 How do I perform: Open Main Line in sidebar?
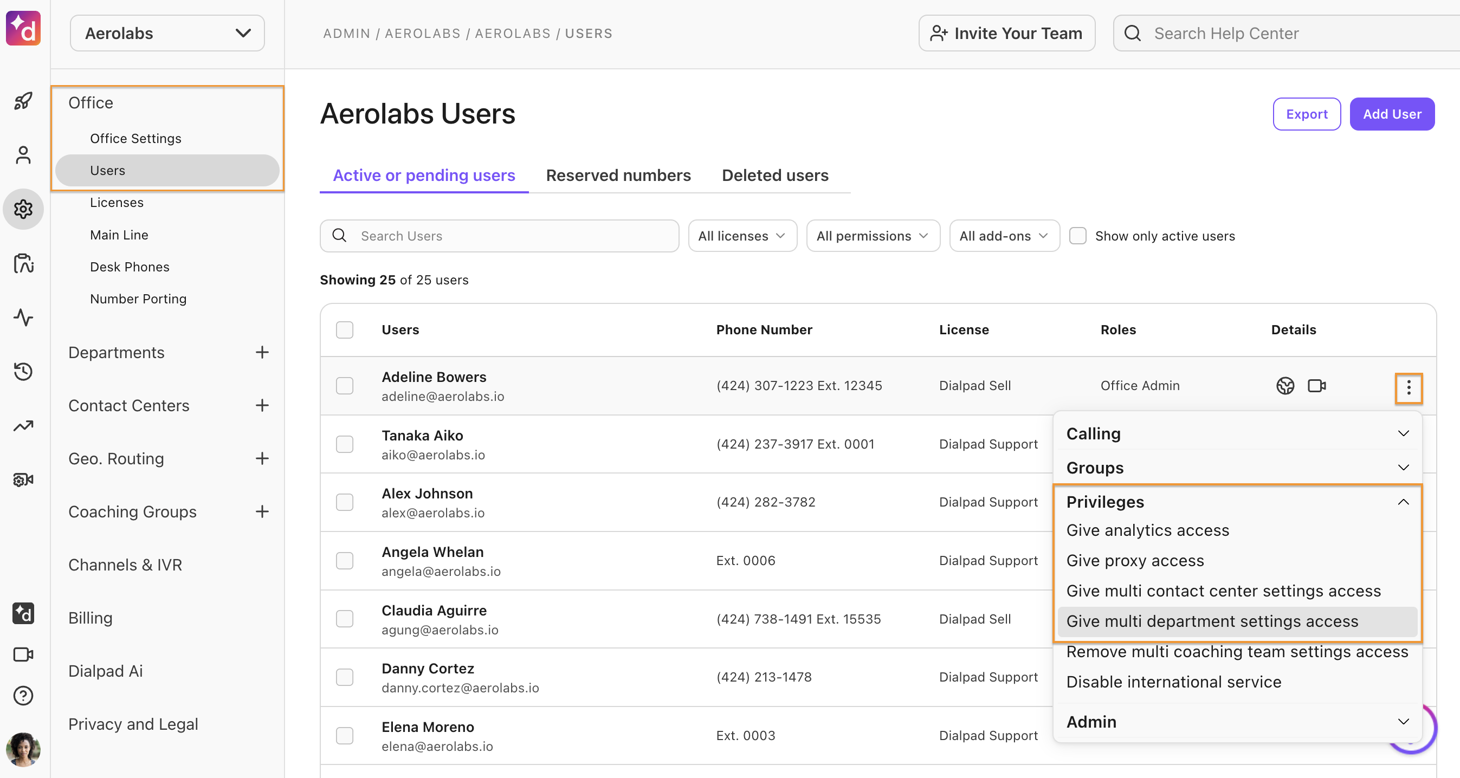[119, 235]
